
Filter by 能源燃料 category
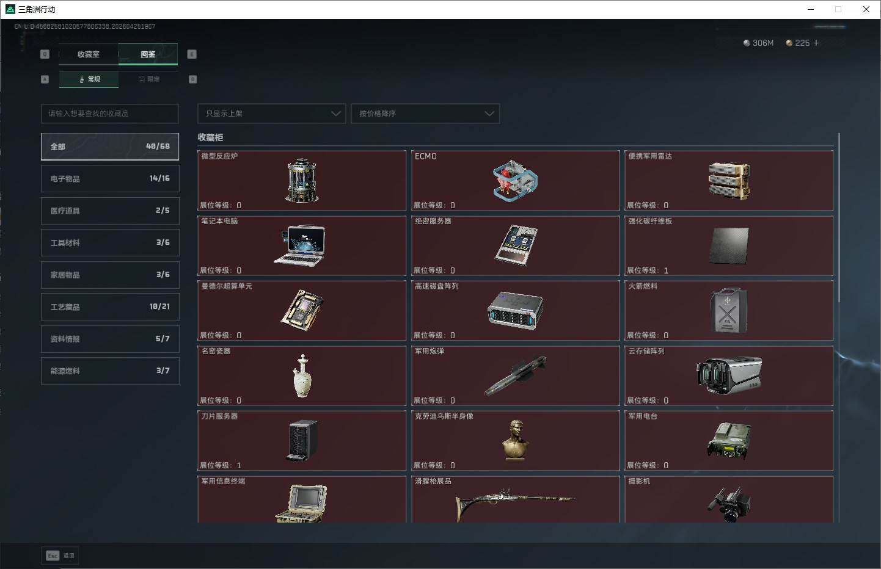(110, 371)
